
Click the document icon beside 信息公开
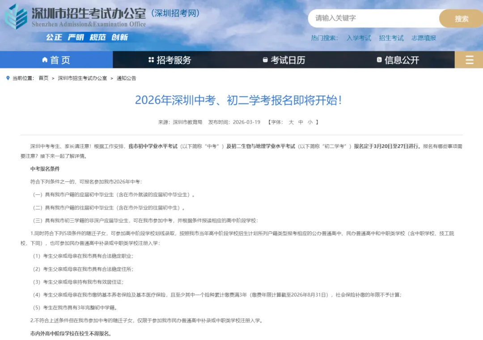(378, 60)
